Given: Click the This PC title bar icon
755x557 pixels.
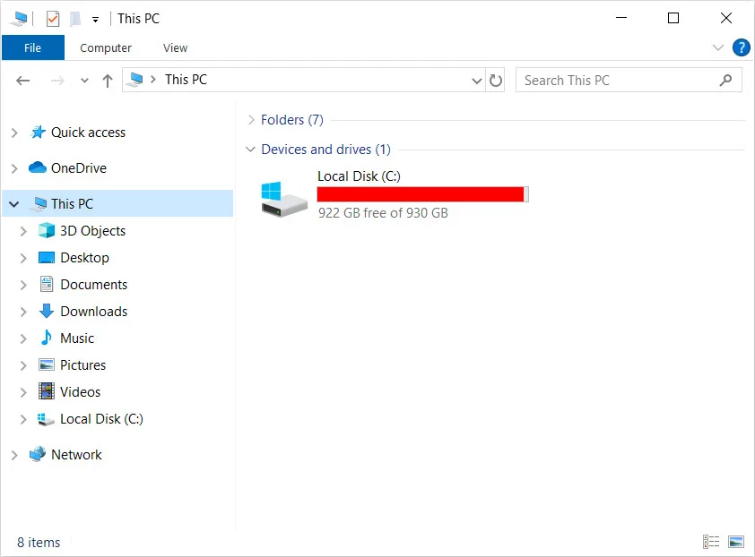Looking at the screenshot, I should [20, 19].
